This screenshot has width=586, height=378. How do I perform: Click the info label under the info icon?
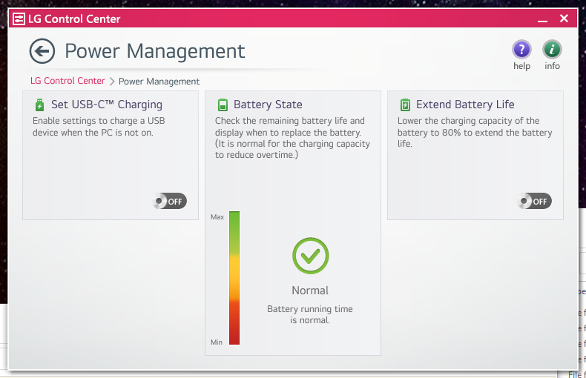point(552,66)
